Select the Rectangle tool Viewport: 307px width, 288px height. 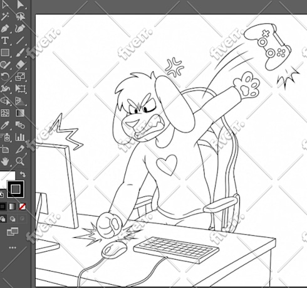[5, 53]
